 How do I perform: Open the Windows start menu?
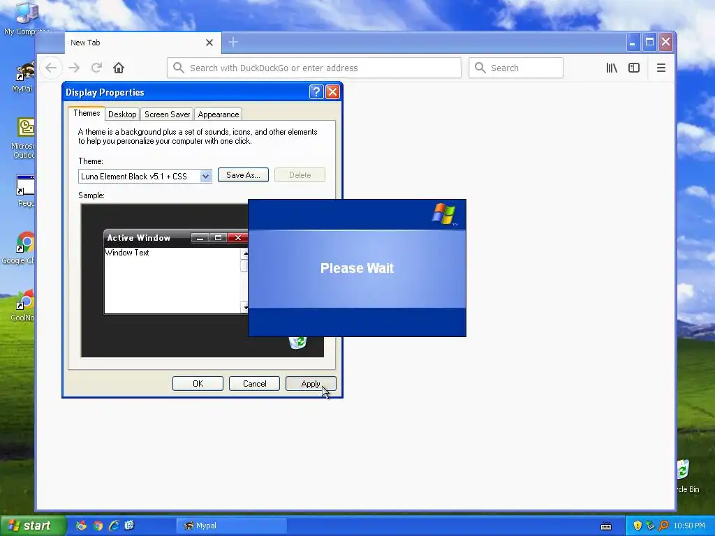(32, 526)
